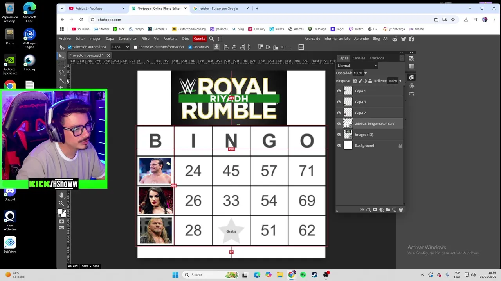Image resolution: width=501 pixels, height=281 pixels.
Task: Open the Normal blend mode dropdown
Action: 357,66
